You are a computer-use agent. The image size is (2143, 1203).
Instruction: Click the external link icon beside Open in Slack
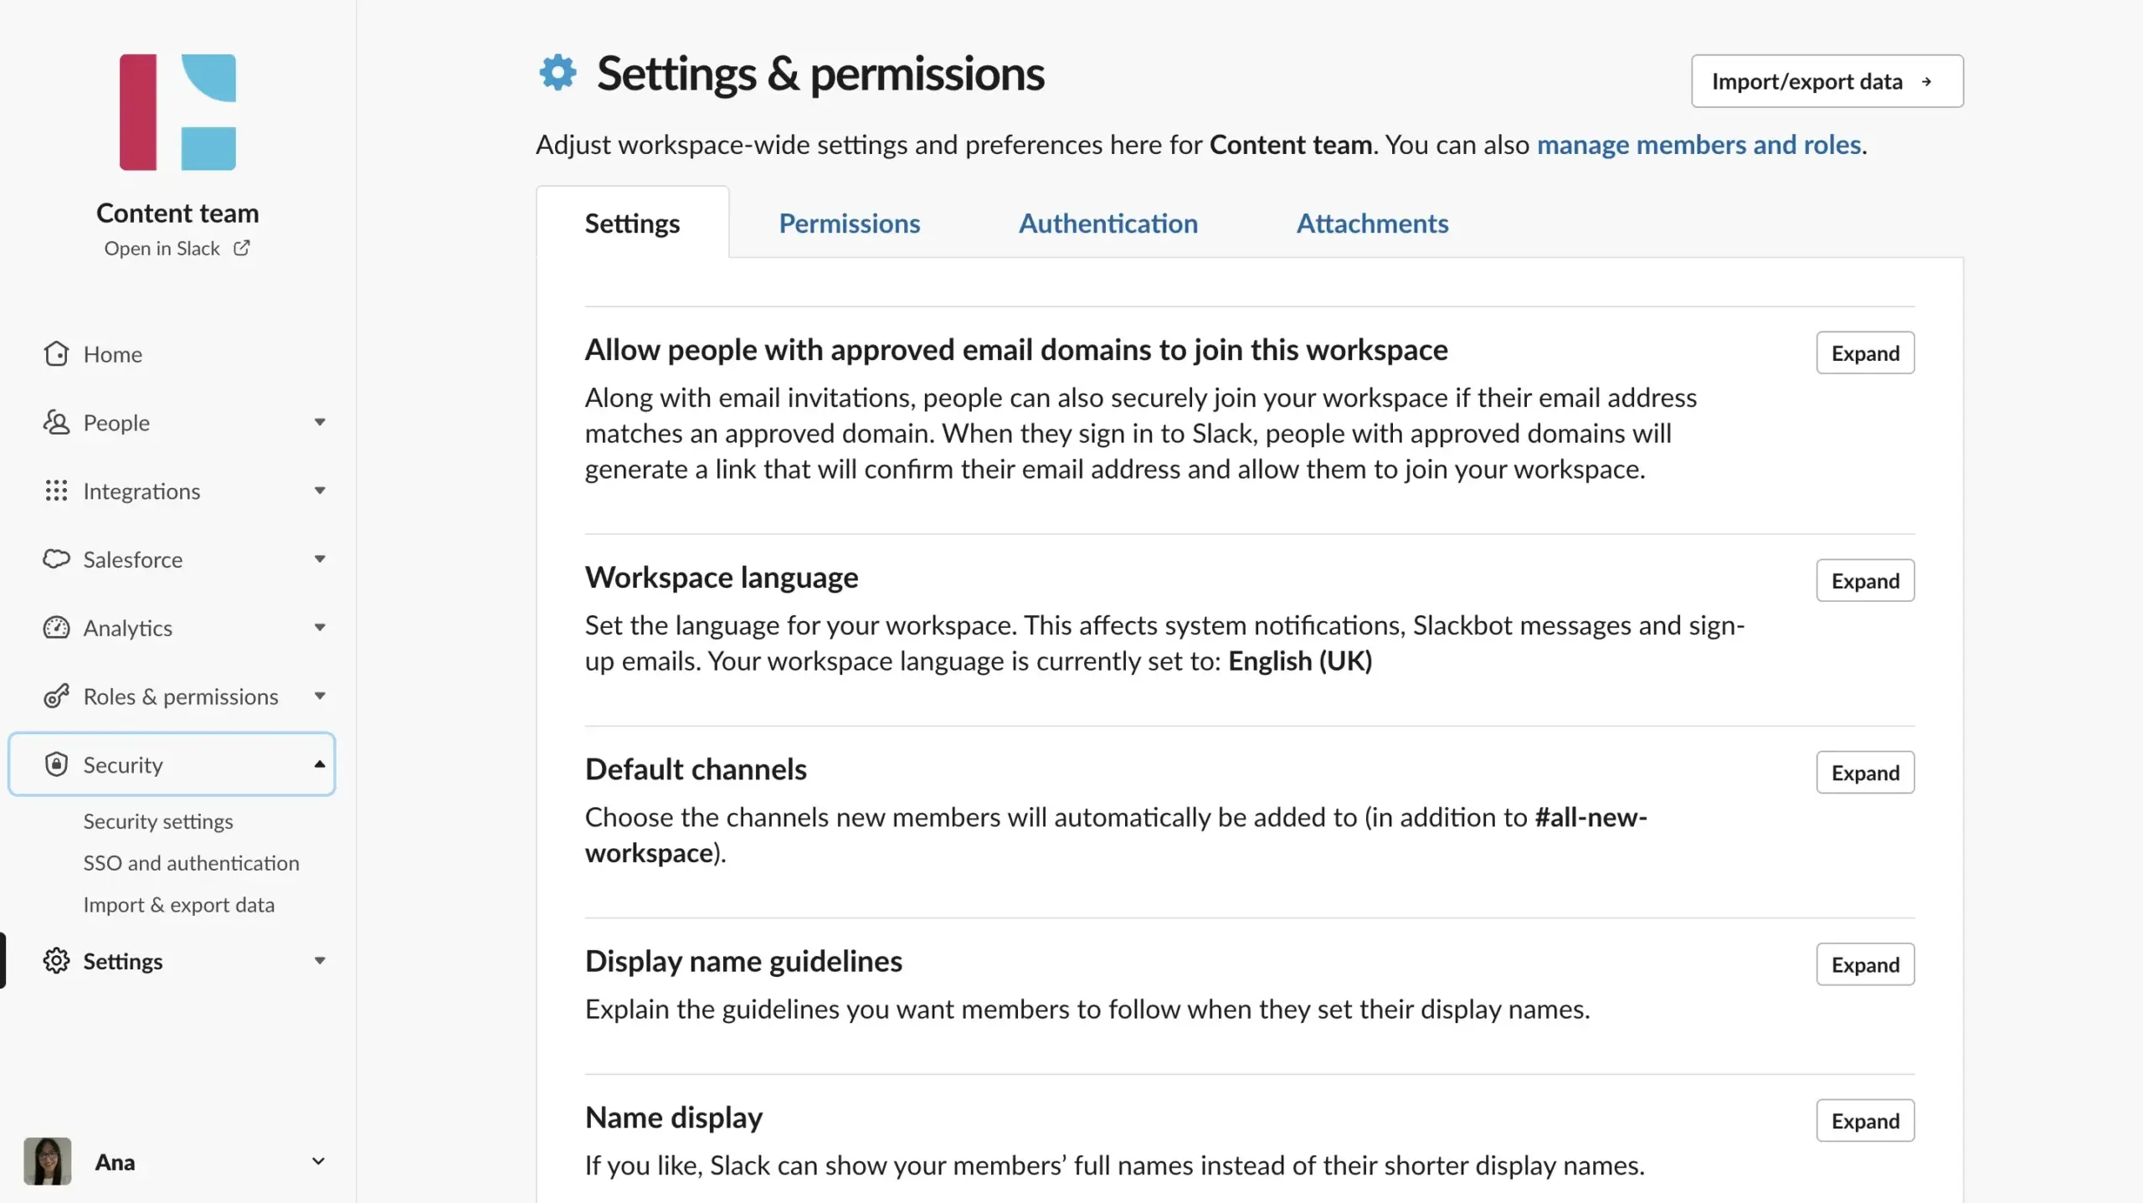[x=241, y=249]
